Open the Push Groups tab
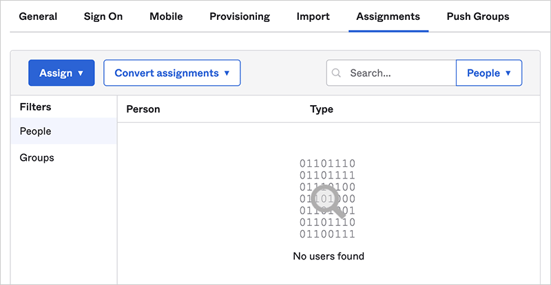Image resolution: width=551 pixels, height=285 pixels. tap(478, 16)
